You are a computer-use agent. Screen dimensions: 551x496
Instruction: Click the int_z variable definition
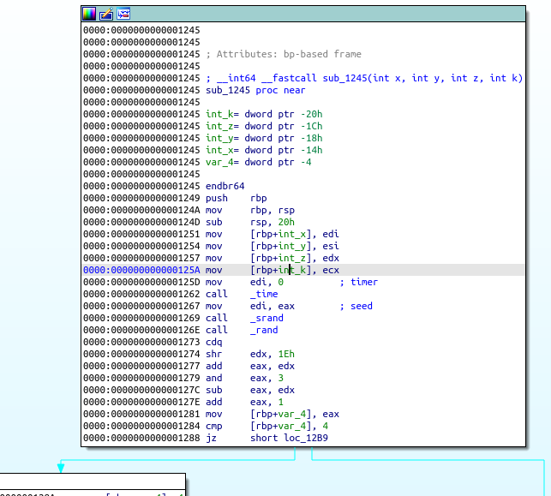point(216,126)
